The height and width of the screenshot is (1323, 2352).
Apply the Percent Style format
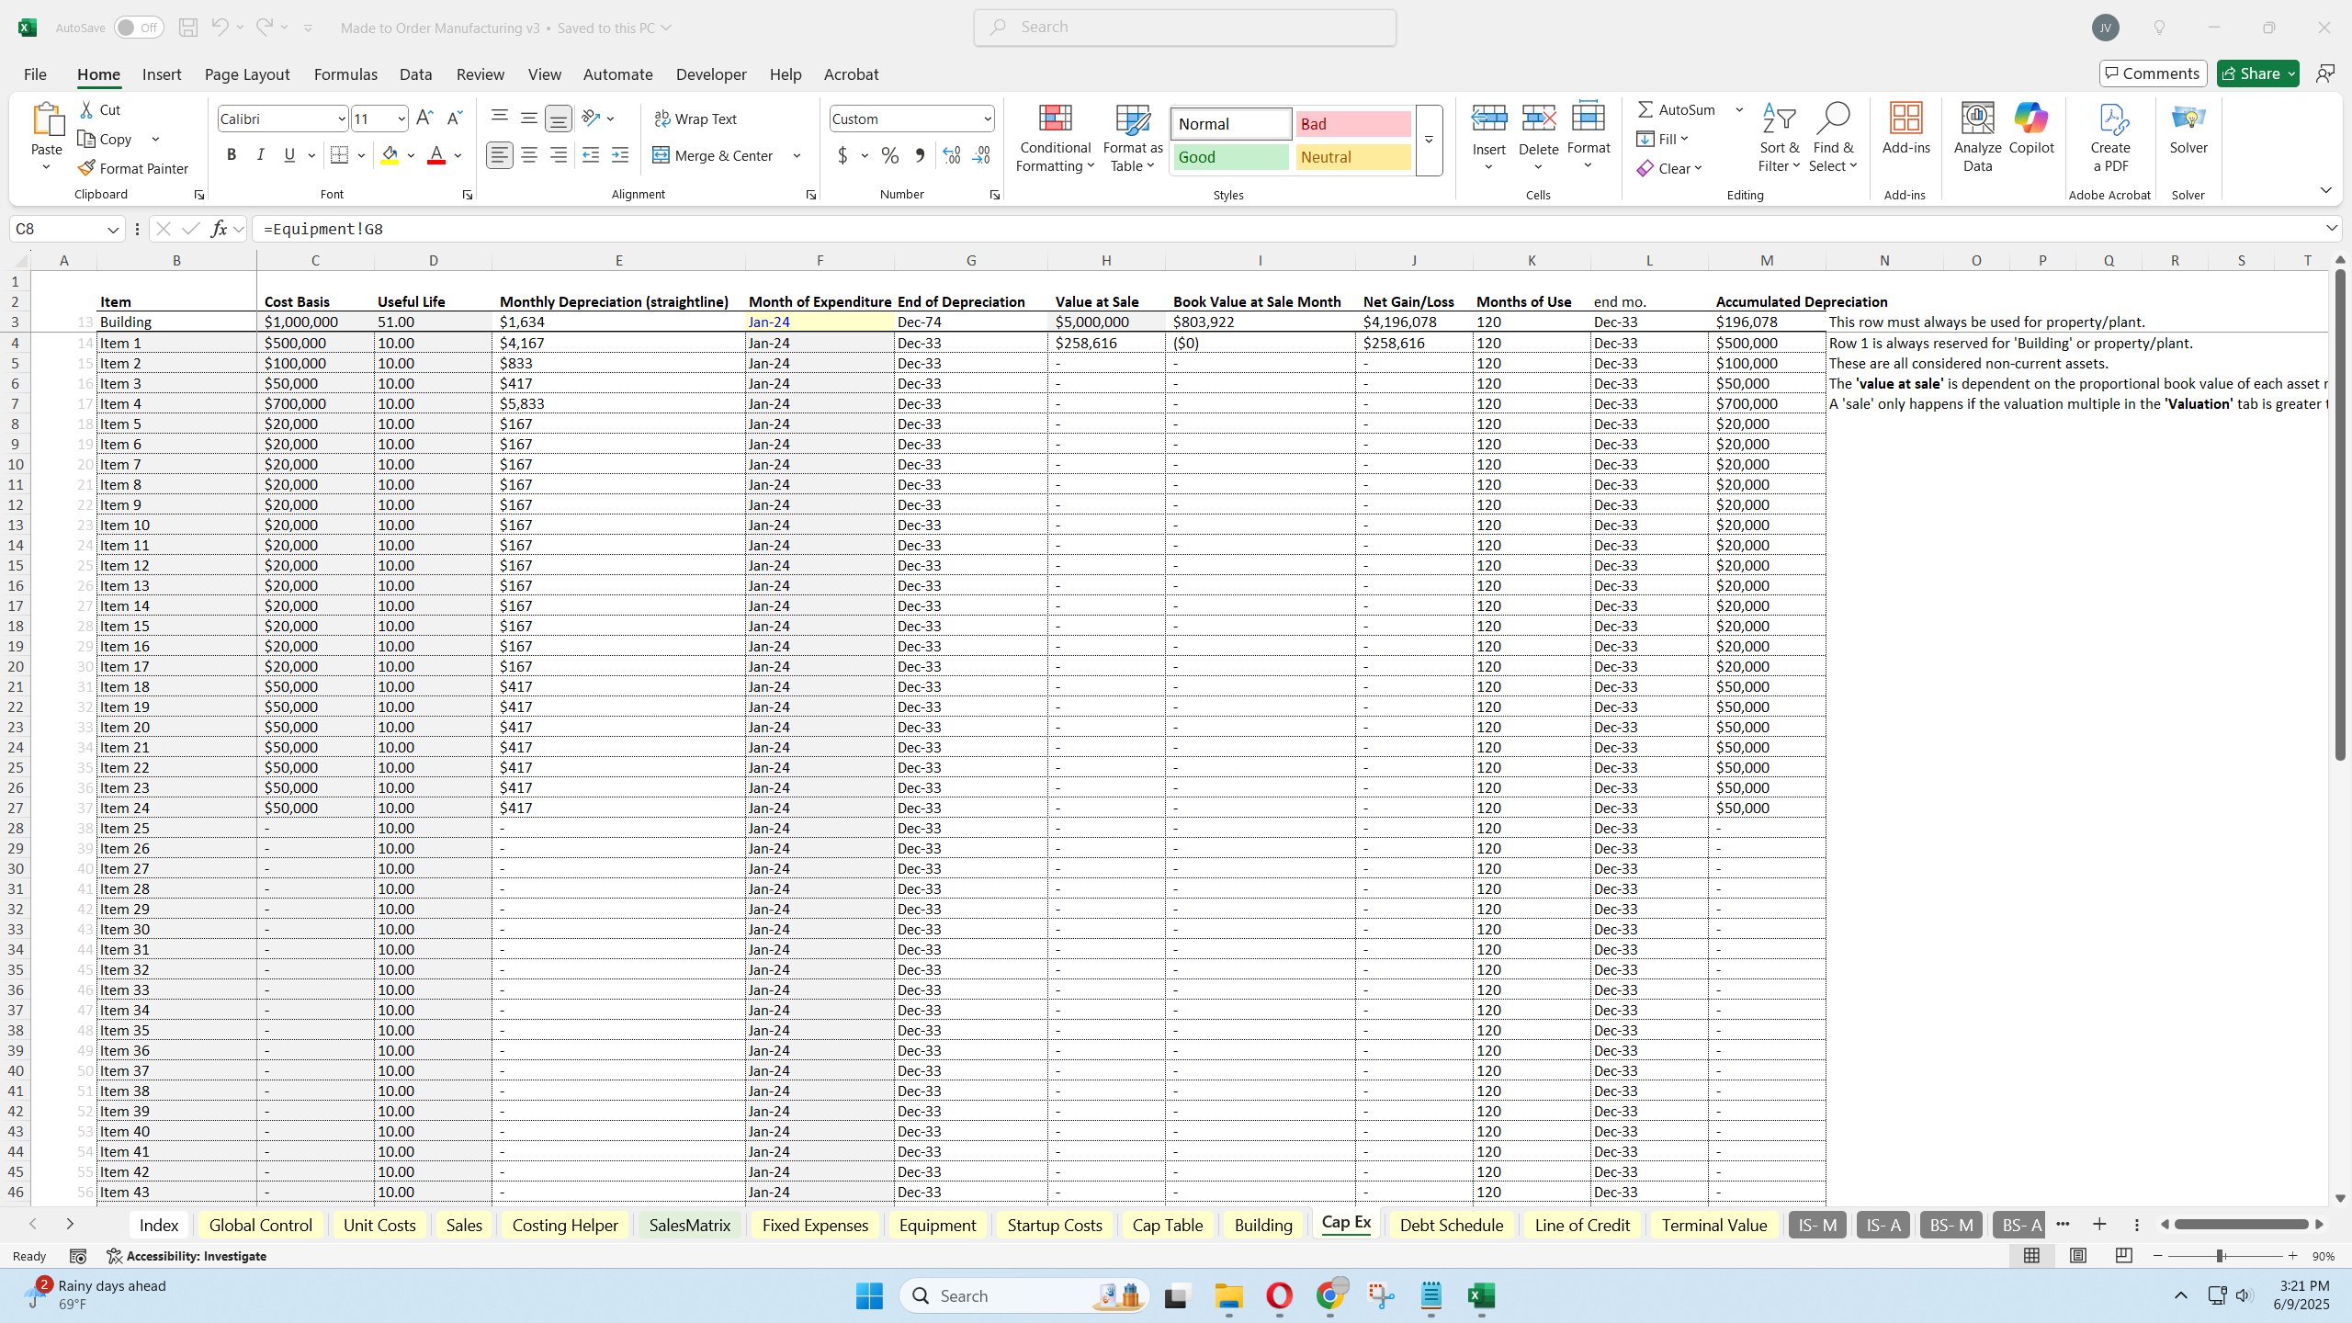click(x=888, y=155)
